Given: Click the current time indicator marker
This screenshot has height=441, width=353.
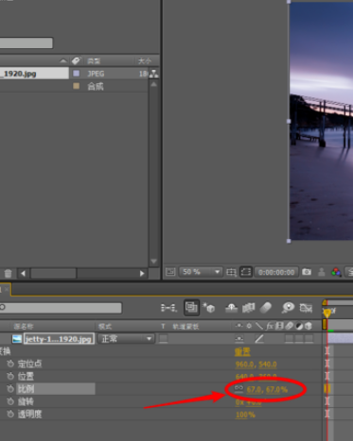Looking at the screenshot, I should tap(327, 313).
